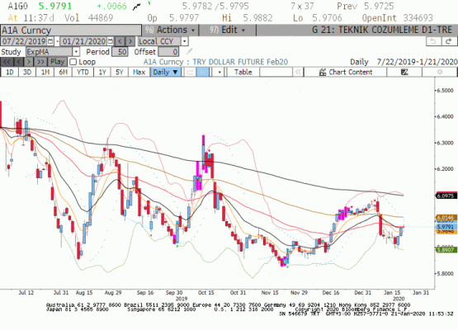Click the redo arrow icon
Image resolution: width=458 pixels, height=330 pixels.
pyautogui.click(x=449, y=41)
